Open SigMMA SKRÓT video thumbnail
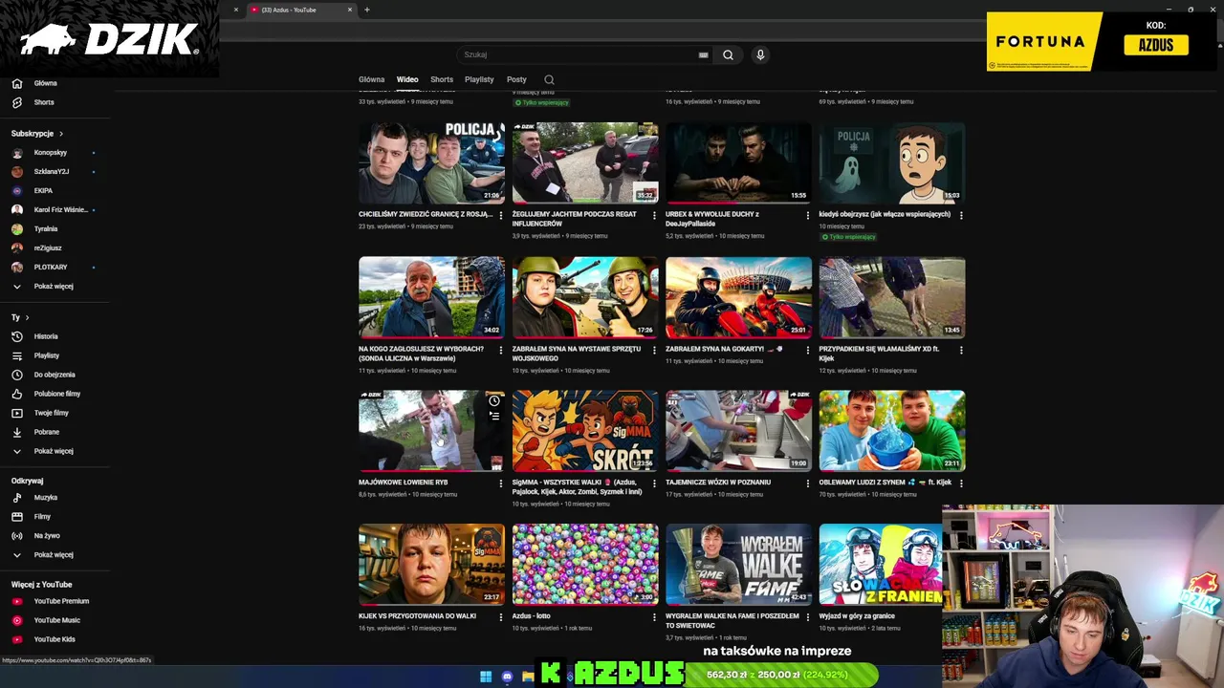 click(585, 430)
